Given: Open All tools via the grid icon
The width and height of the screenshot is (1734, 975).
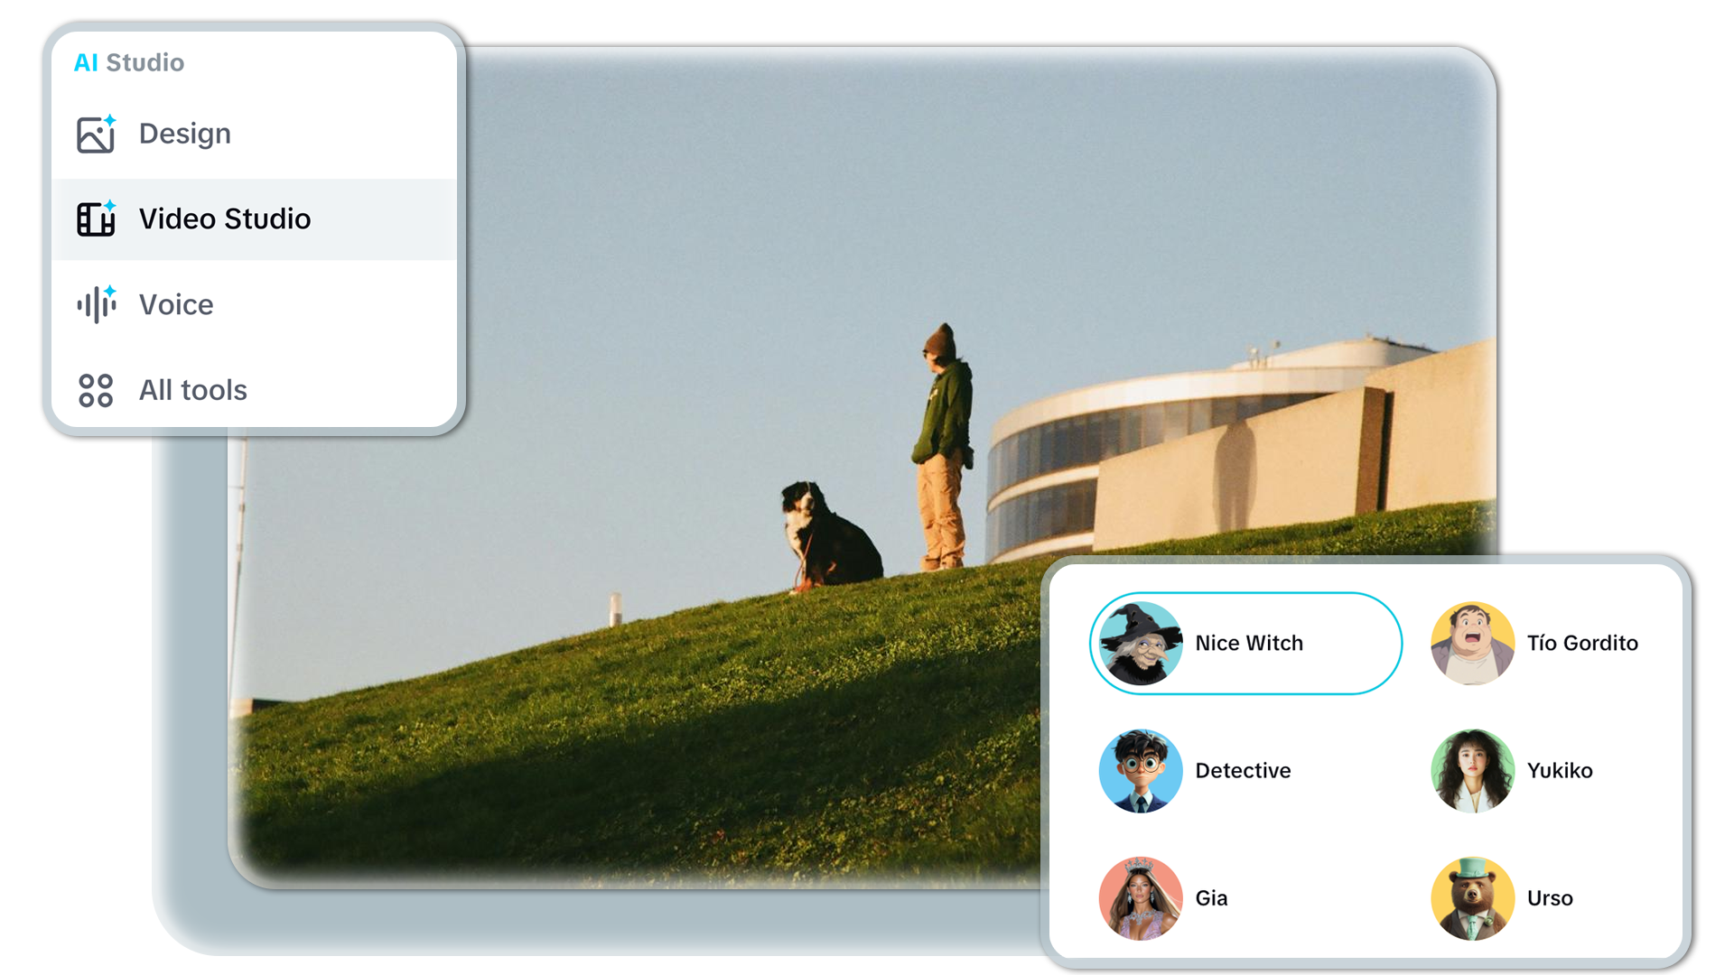Looking at the screenshot, I should tap(95, 390).
